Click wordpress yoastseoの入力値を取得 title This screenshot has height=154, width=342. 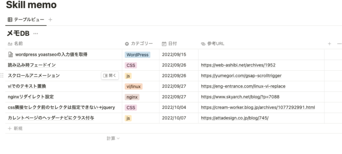(51, 54)
